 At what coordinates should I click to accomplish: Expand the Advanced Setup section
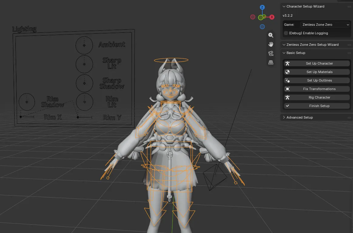point(284,117)
